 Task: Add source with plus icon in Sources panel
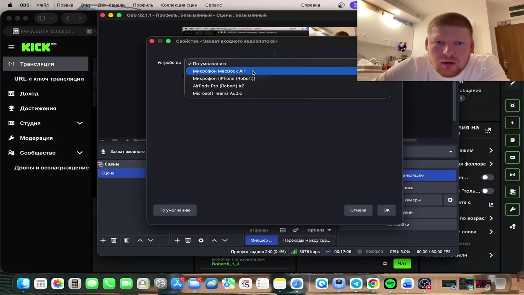(x=177, y=241)
